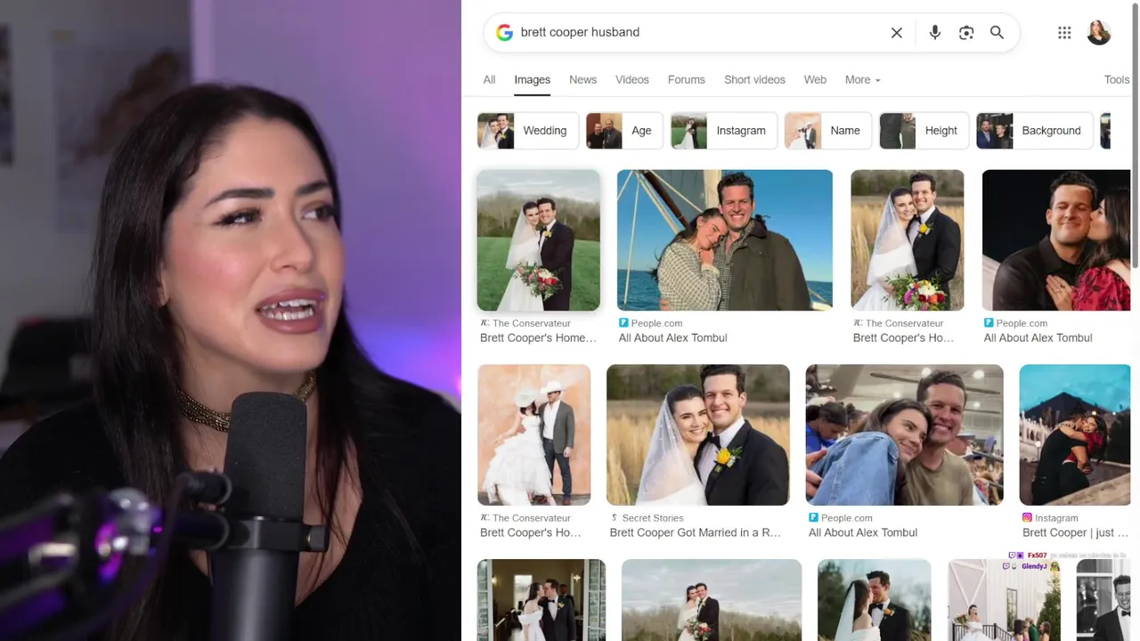Switch to the All tab

[489, 80]
